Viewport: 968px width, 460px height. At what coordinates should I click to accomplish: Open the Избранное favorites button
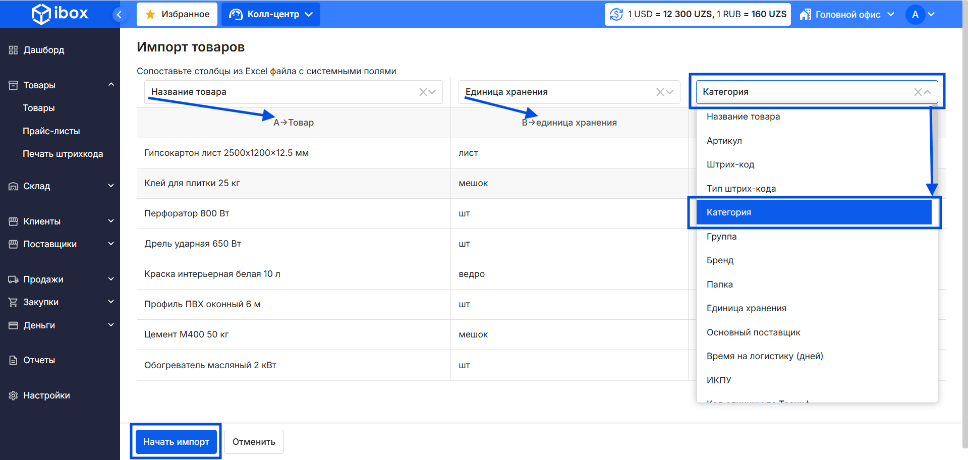point(177,14)
